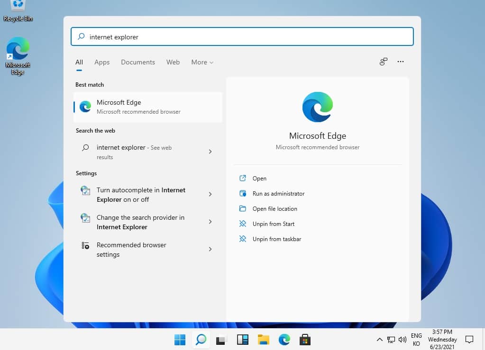Open Microsoft Store from the taskbar
Image resolution: width=485 pixels, height=350 pixels.
click(305, 340)
